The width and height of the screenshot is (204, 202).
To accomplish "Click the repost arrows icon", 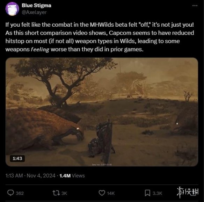I will point(56,193).
